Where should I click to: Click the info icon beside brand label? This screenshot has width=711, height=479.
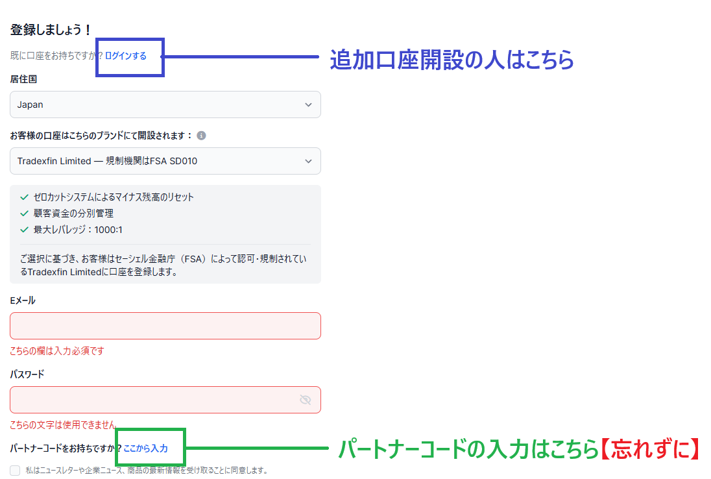(x=201, y=136)
